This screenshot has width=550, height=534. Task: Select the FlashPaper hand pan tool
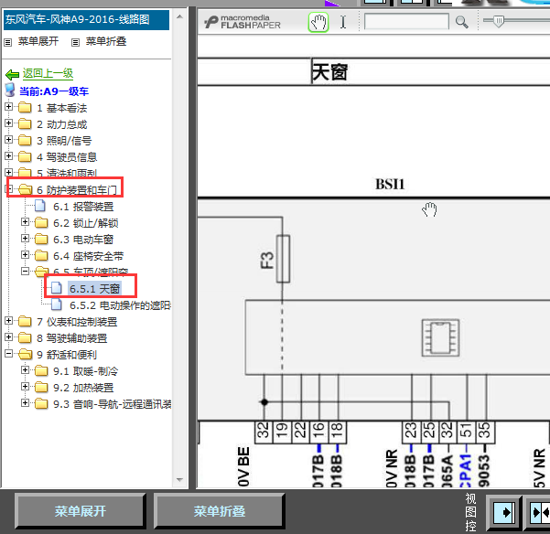click(318, 22)
